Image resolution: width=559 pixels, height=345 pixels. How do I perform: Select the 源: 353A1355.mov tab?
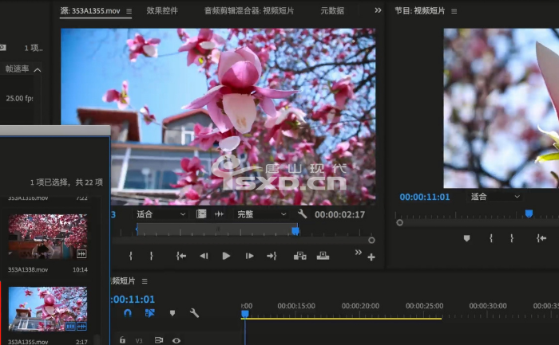[x=90, y=10]
